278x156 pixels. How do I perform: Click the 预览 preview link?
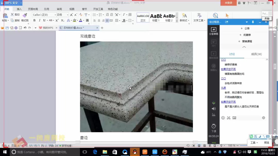[x=266, y=143]
